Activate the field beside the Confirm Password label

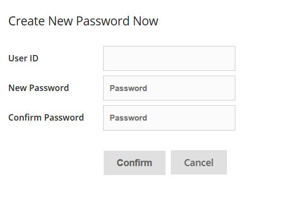click(169, 118)
